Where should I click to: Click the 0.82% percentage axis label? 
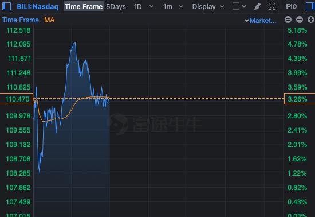(x=297, y=188)
